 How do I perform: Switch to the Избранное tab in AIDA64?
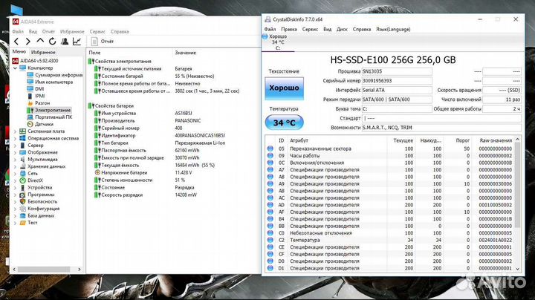[x=43, y=52]
